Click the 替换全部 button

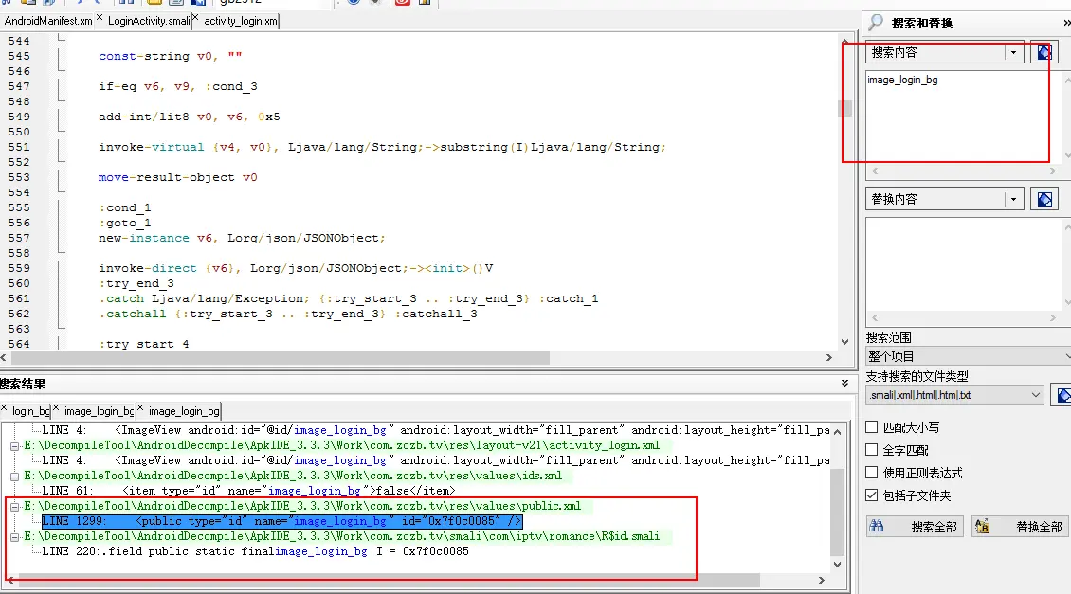(1021, 527)
